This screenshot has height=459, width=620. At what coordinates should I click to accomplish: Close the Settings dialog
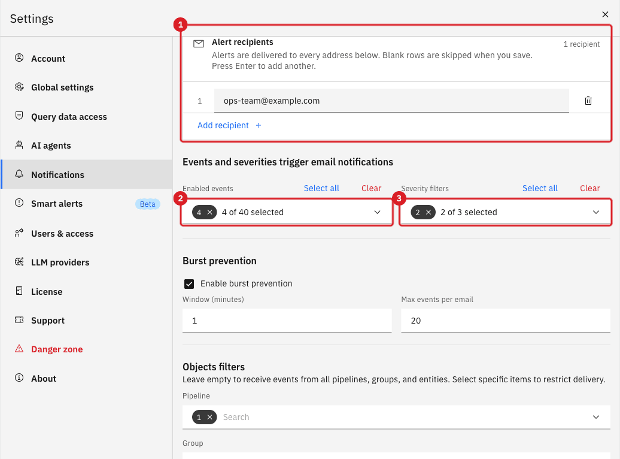pyautogui.click(x=605, y=14)
